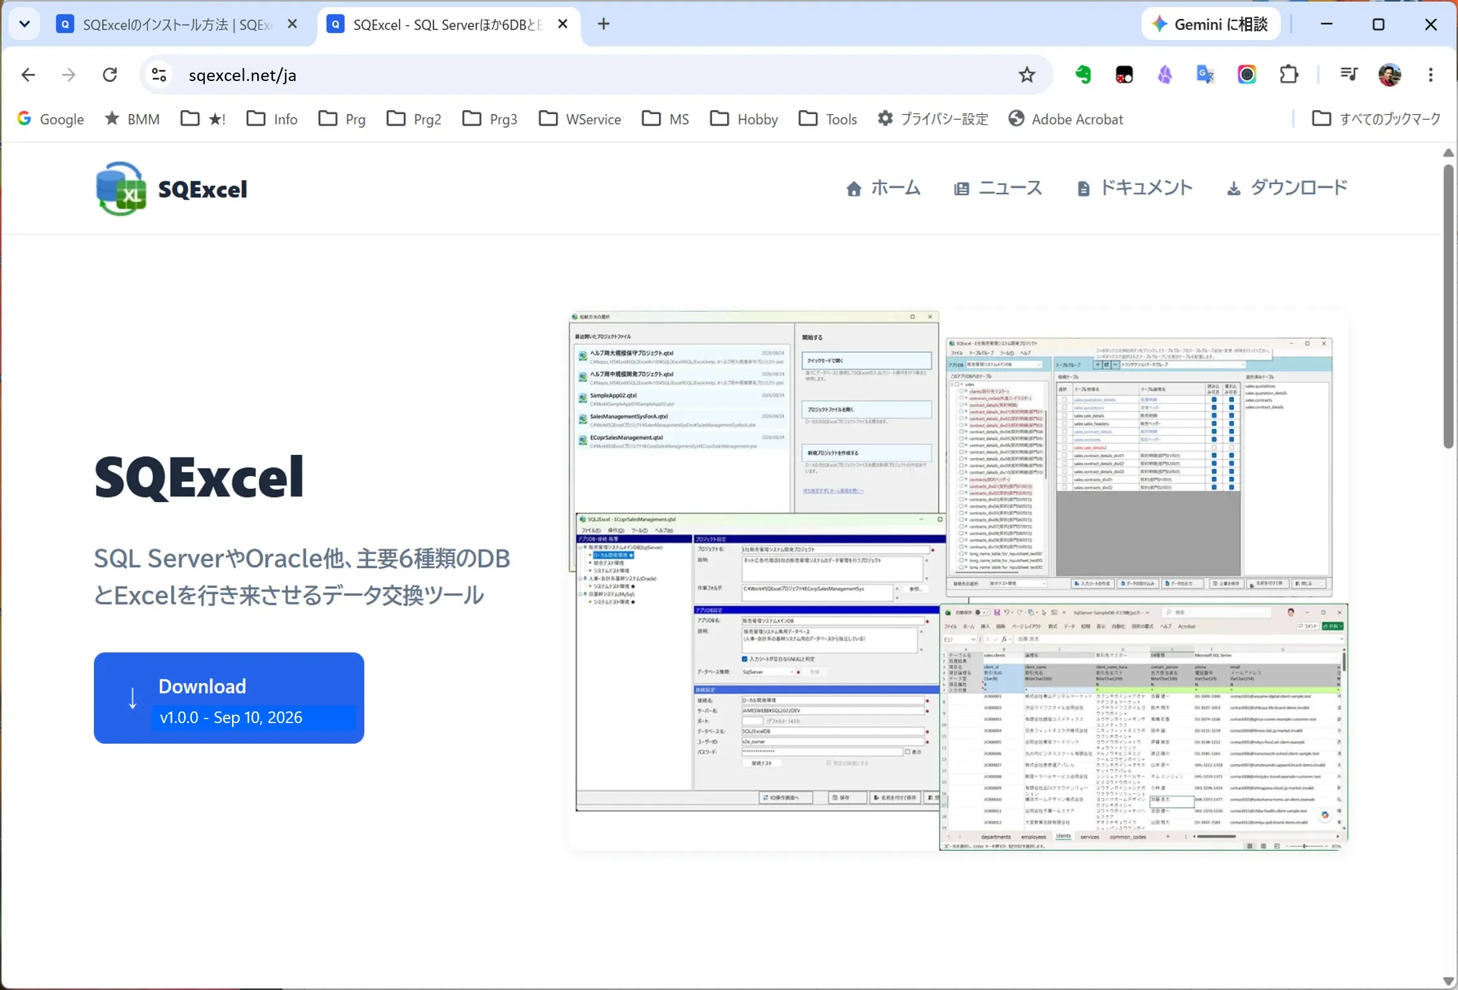Open the Evernote green elephant extension
The width and height of the screenshot is (1458, 990).
click(x=1083, y=75)
